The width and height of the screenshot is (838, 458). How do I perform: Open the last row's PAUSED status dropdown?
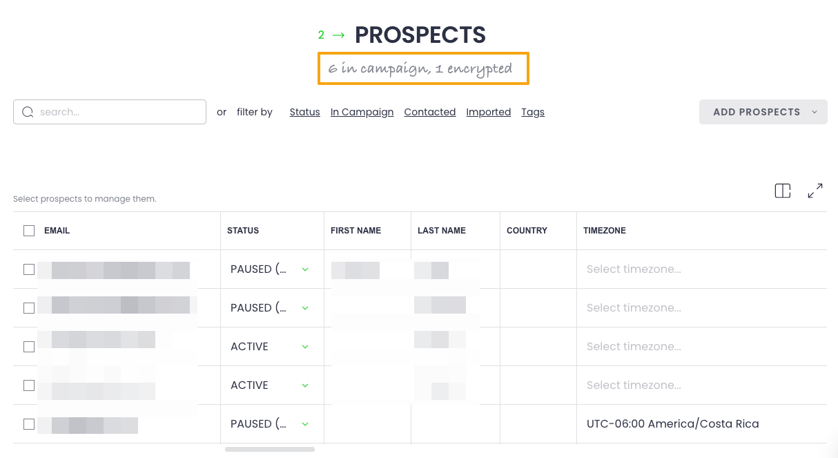click(305, 424)
